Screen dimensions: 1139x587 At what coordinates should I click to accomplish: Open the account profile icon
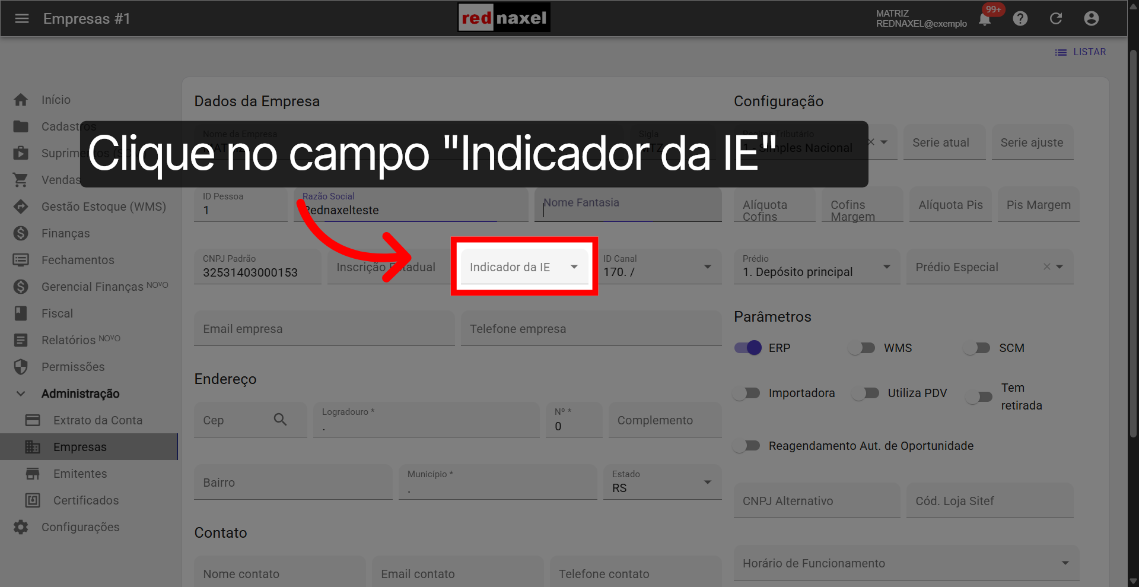[1092, 18]
